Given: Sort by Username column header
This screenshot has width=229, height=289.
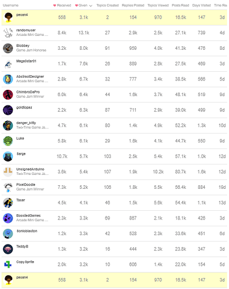Looking at the screenshot, I should pos(10,5).
